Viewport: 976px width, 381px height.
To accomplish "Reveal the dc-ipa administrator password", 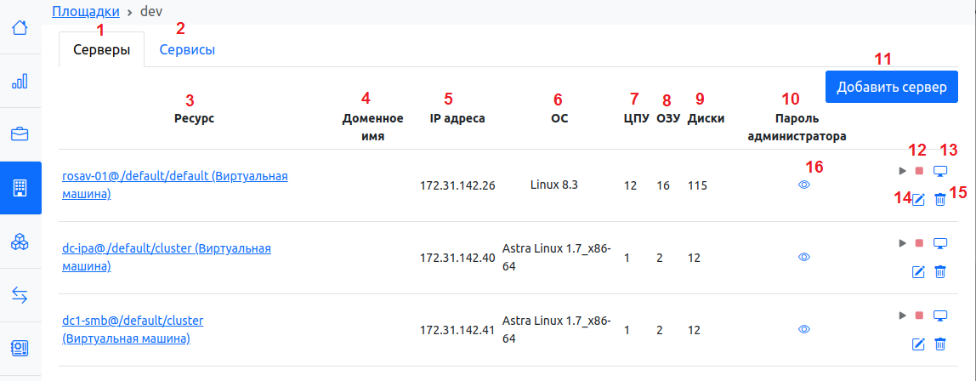I will (804, 256).
